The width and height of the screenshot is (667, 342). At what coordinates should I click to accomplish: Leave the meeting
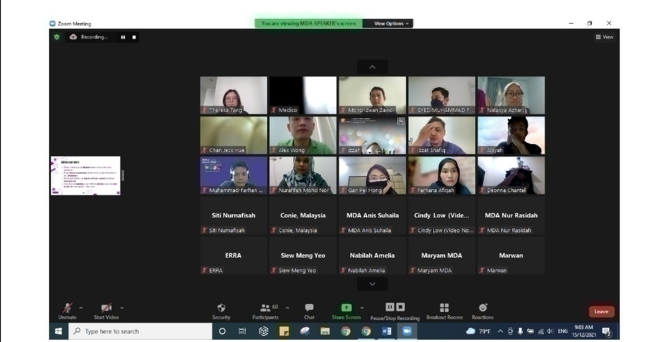point(601,311)
